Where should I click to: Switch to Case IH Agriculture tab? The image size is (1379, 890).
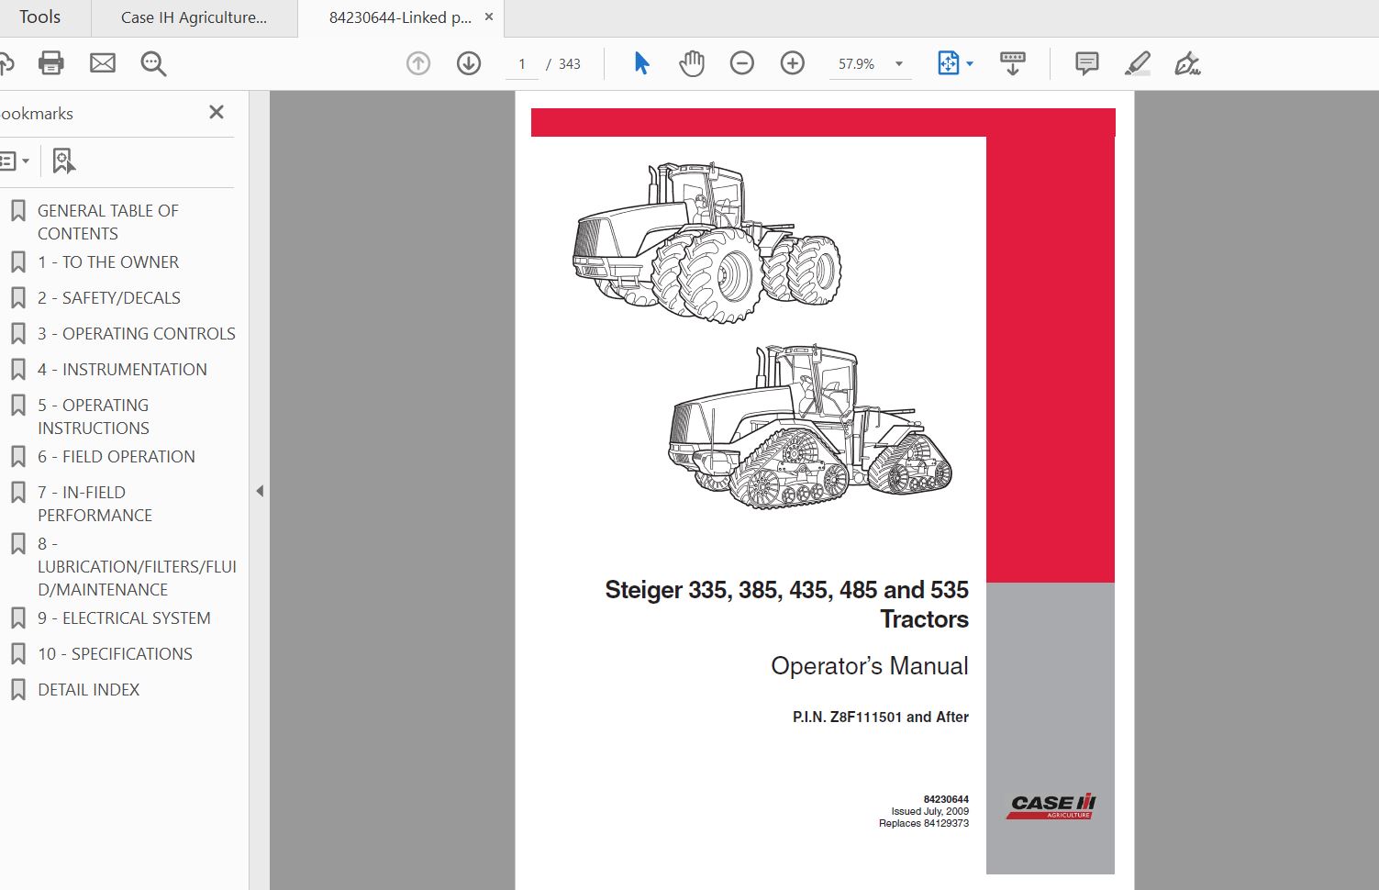pos(194,17)
